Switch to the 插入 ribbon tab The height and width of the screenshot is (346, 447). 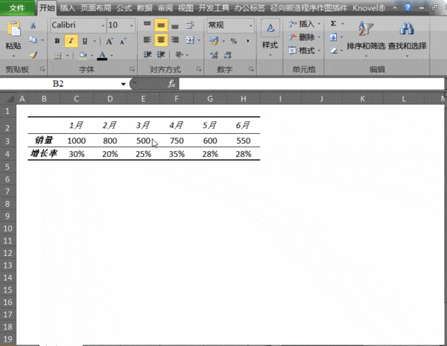coord(67,8)
